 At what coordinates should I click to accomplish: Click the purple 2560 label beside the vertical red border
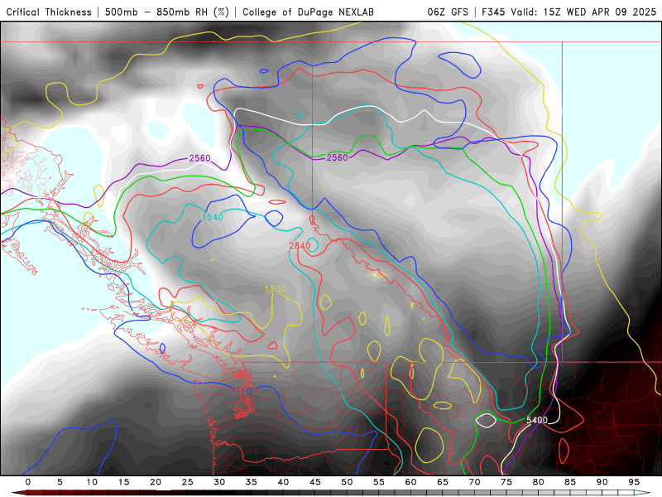[x=338, y=157]
